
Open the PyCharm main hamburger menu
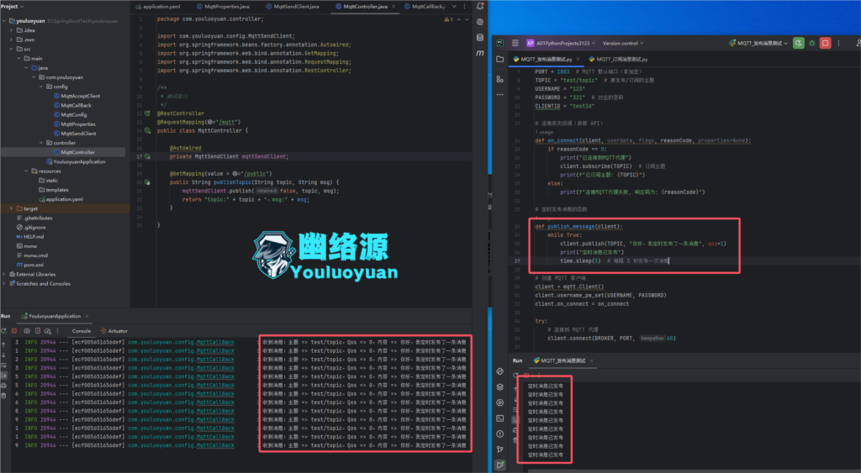coord(515,43)
